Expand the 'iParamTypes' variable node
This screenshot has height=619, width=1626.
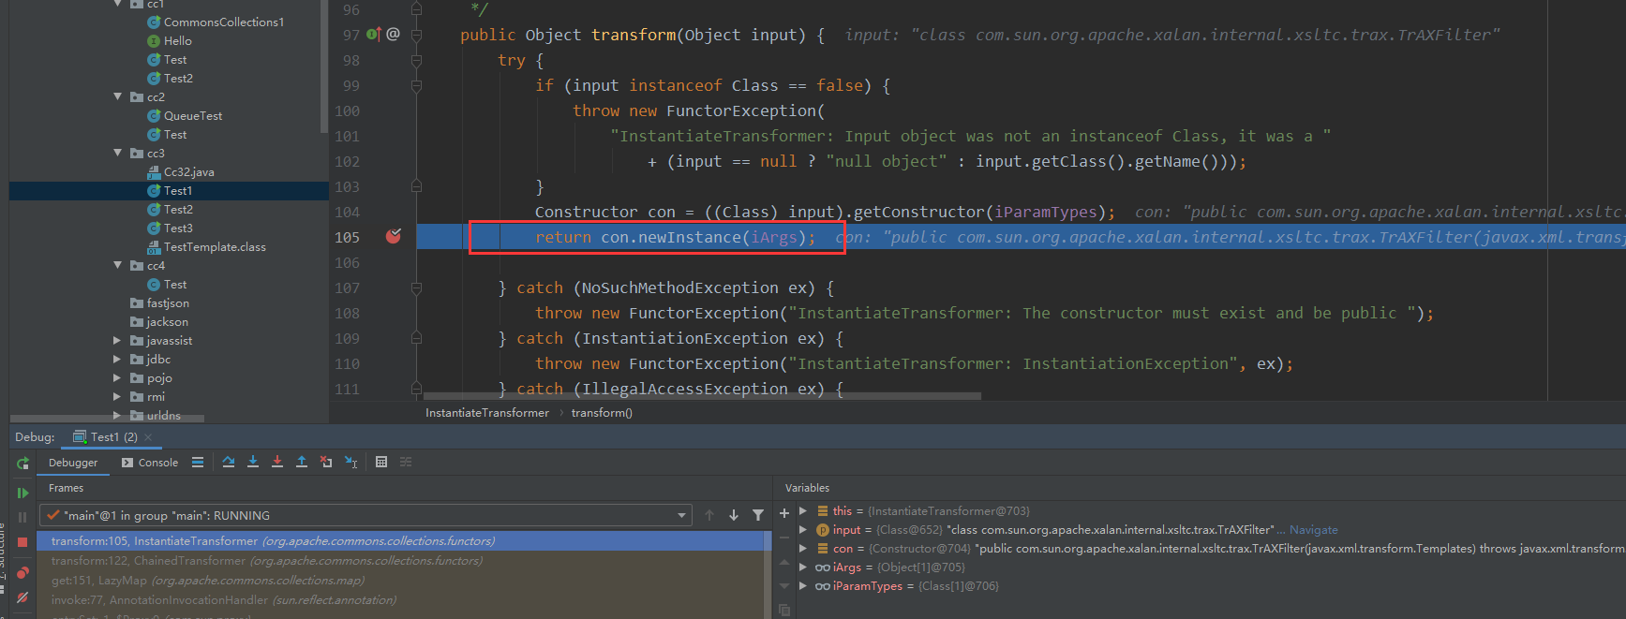(803, 586)
